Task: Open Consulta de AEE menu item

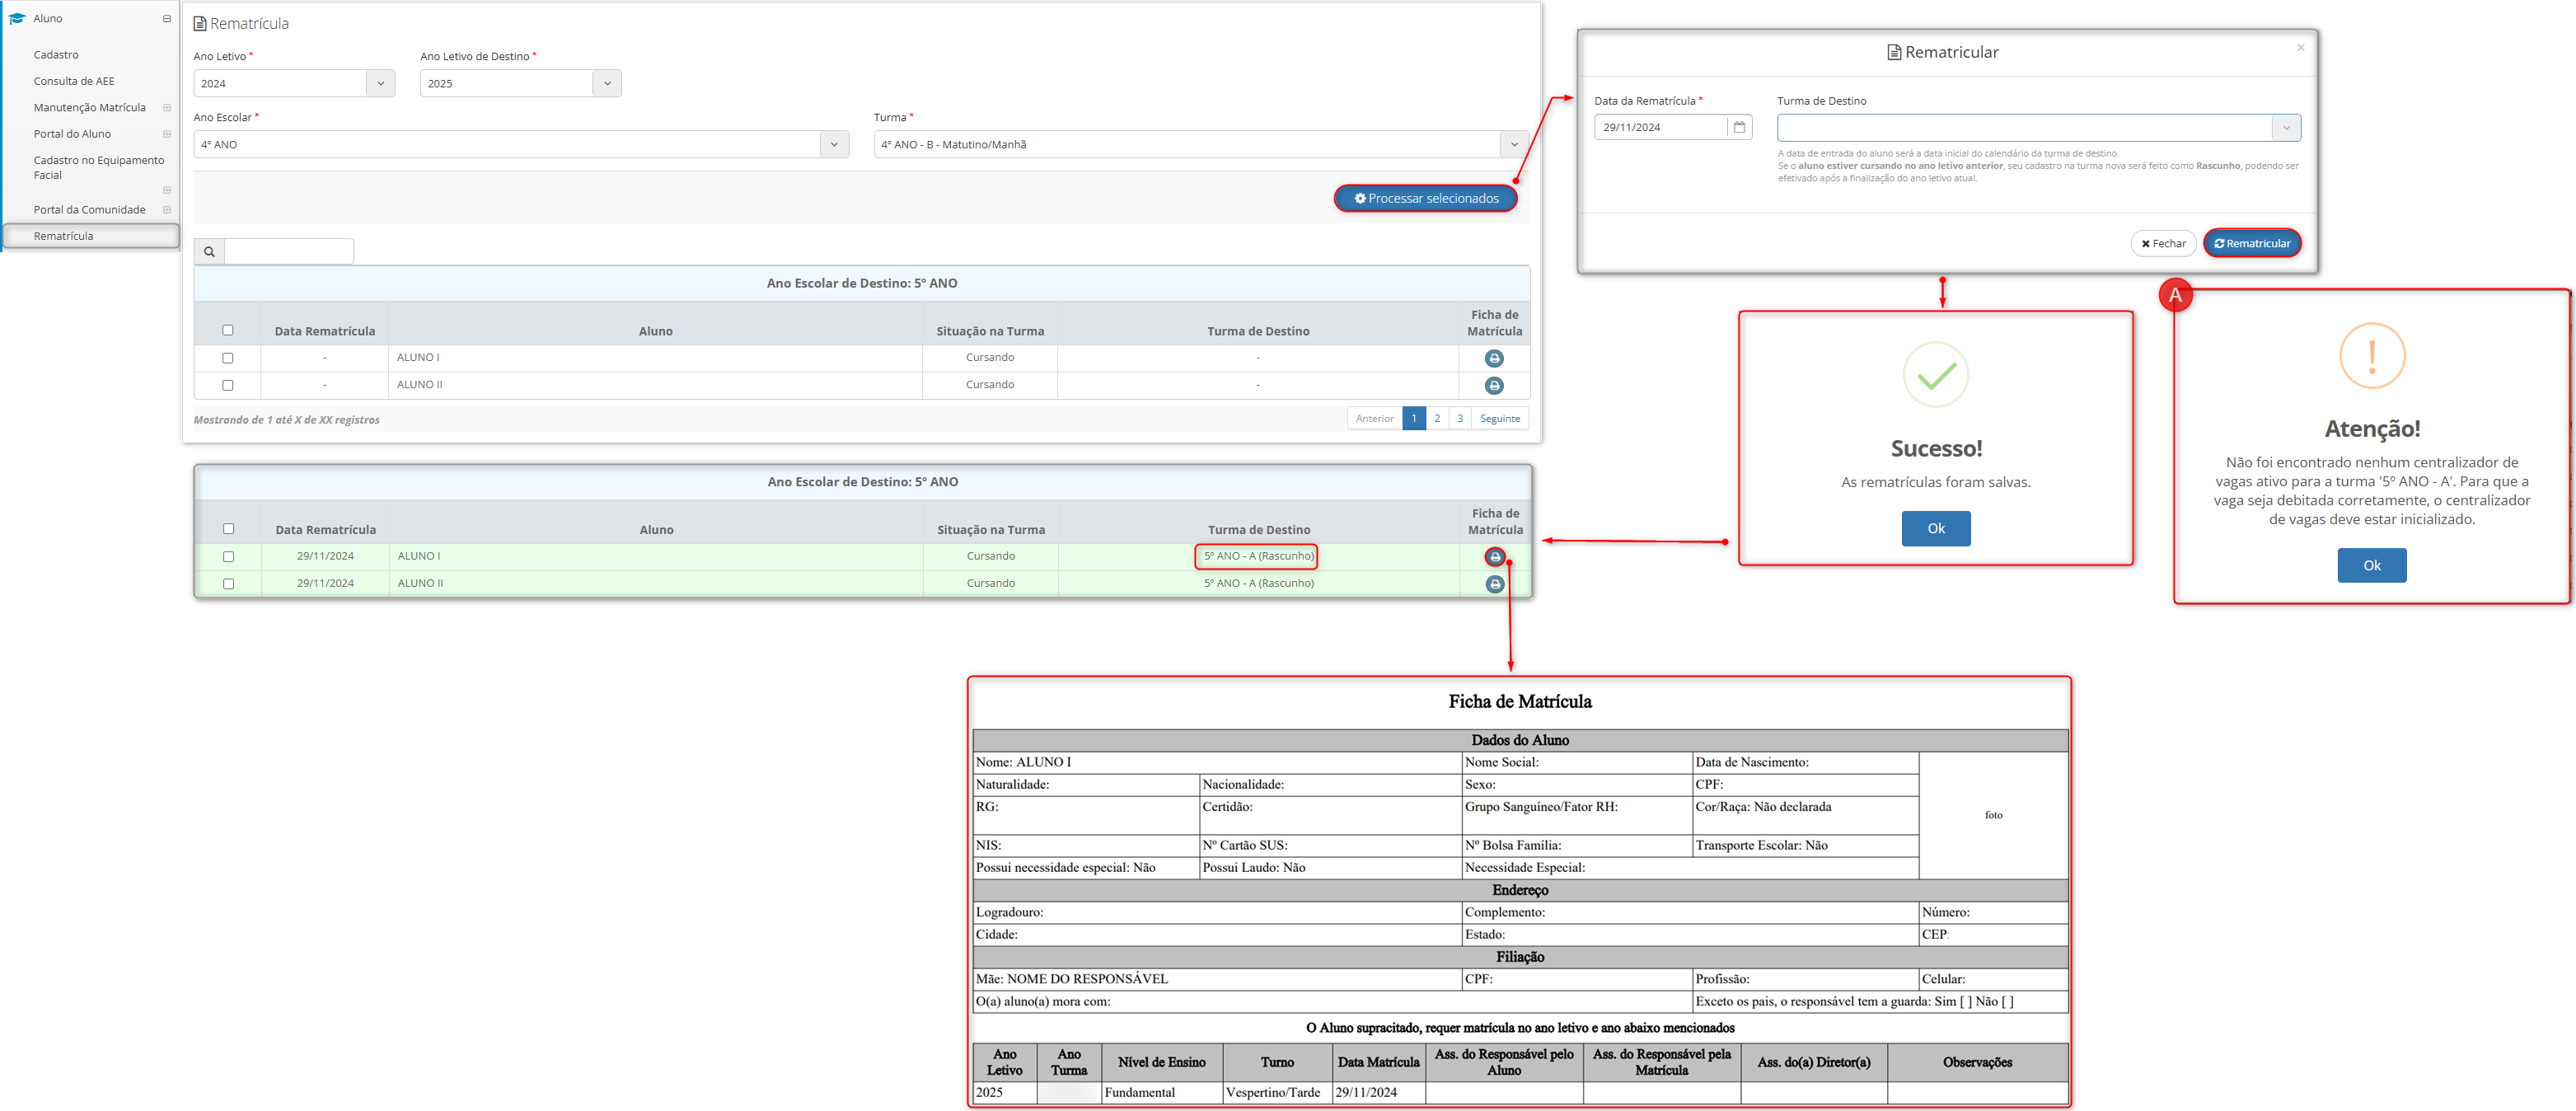Action: (74, 81)
